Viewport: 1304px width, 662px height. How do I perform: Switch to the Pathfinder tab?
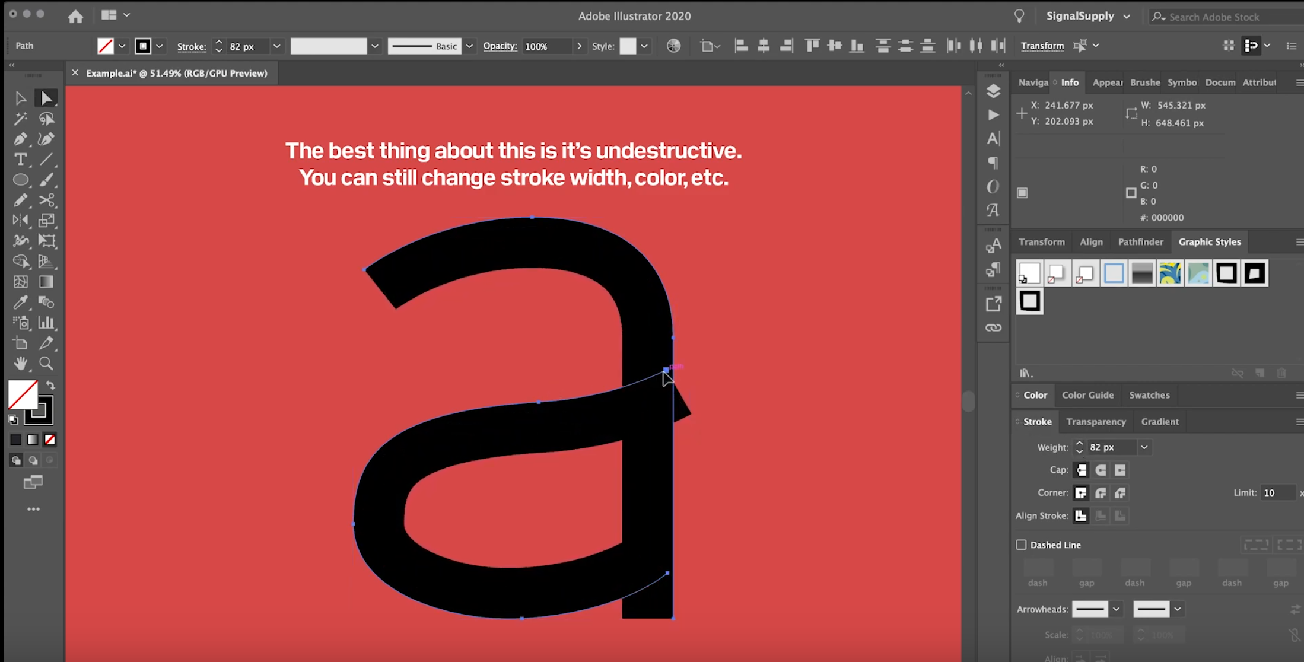pyautogui.click(x=1140, y=241)
